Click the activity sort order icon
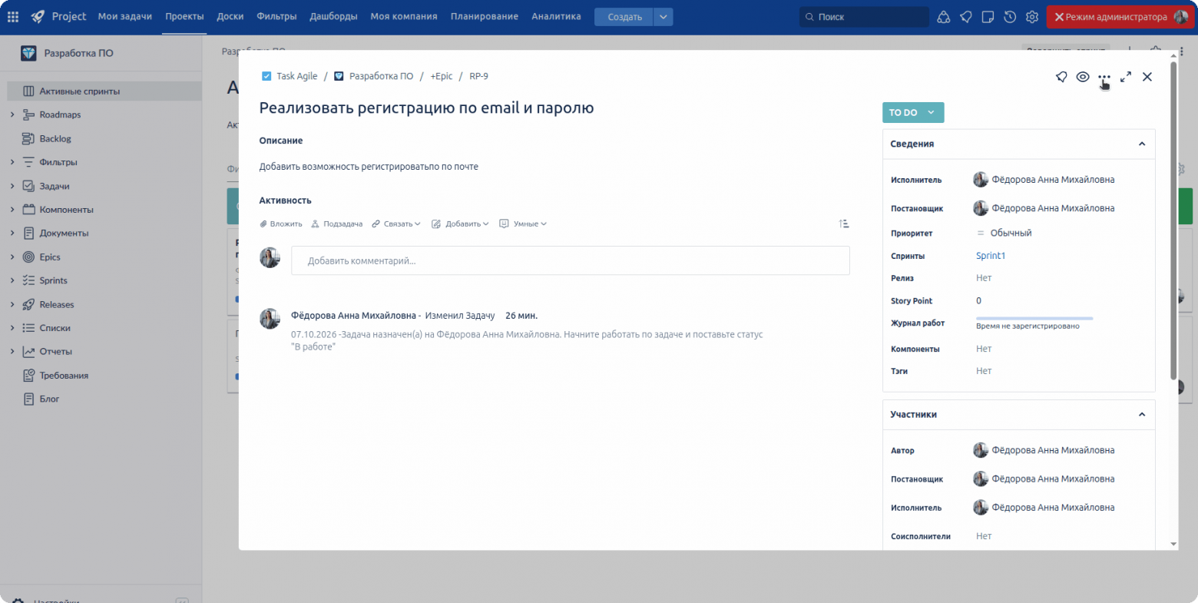The width and height of the screenshot is (1198, 603). point(844,224)
